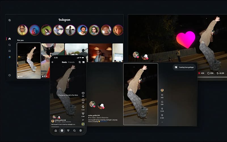Click the For you heading
This screenshot has width=227, height=142.
tap(20, 40)
